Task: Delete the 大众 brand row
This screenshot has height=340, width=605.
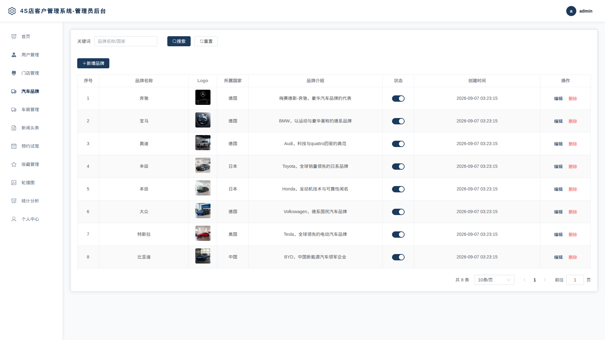Action: 573,212
